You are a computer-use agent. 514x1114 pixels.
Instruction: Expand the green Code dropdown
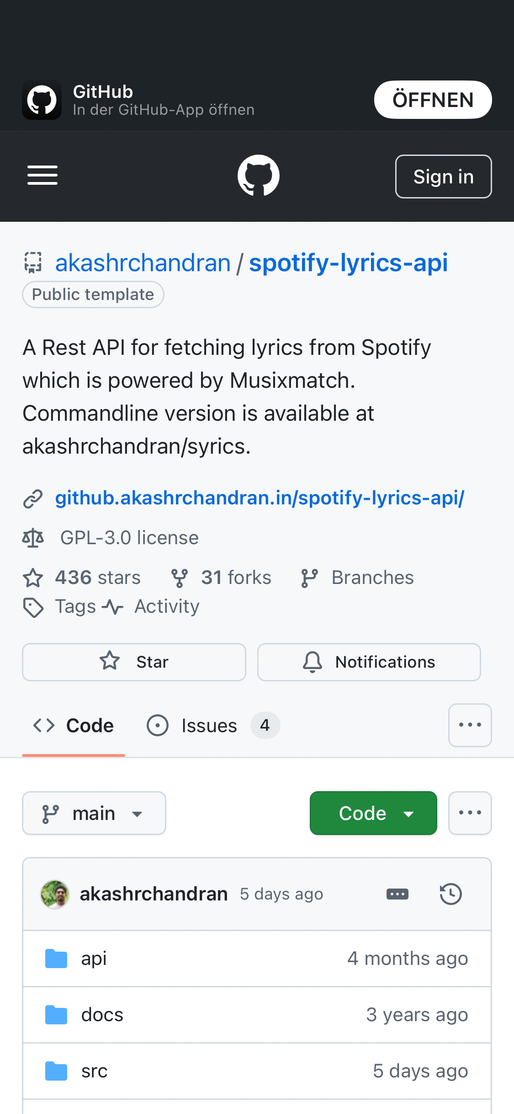373,813
